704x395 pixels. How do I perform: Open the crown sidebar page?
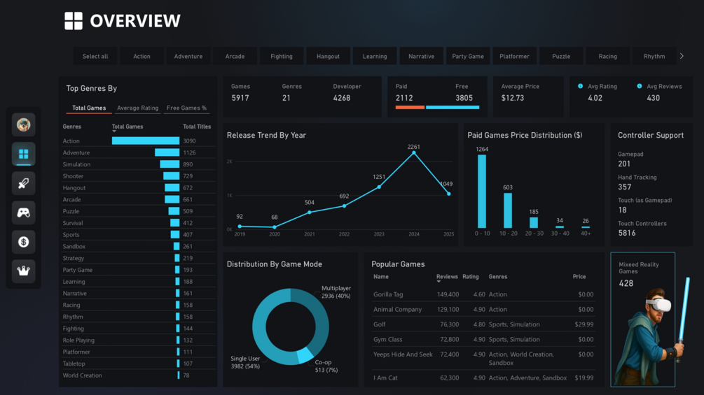pos(23,271)
